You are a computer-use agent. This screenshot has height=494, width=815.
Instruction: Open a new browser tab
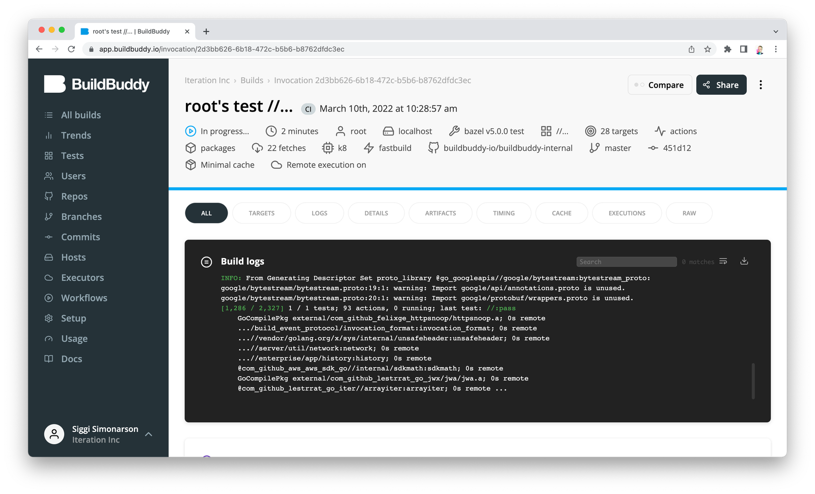click(x=206, y=32)
